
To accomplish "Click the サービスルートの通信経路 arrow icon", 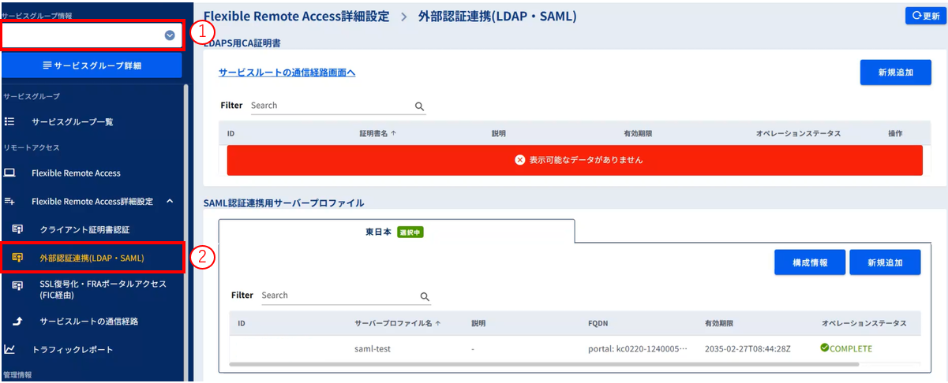I will [x=17, y=321].
